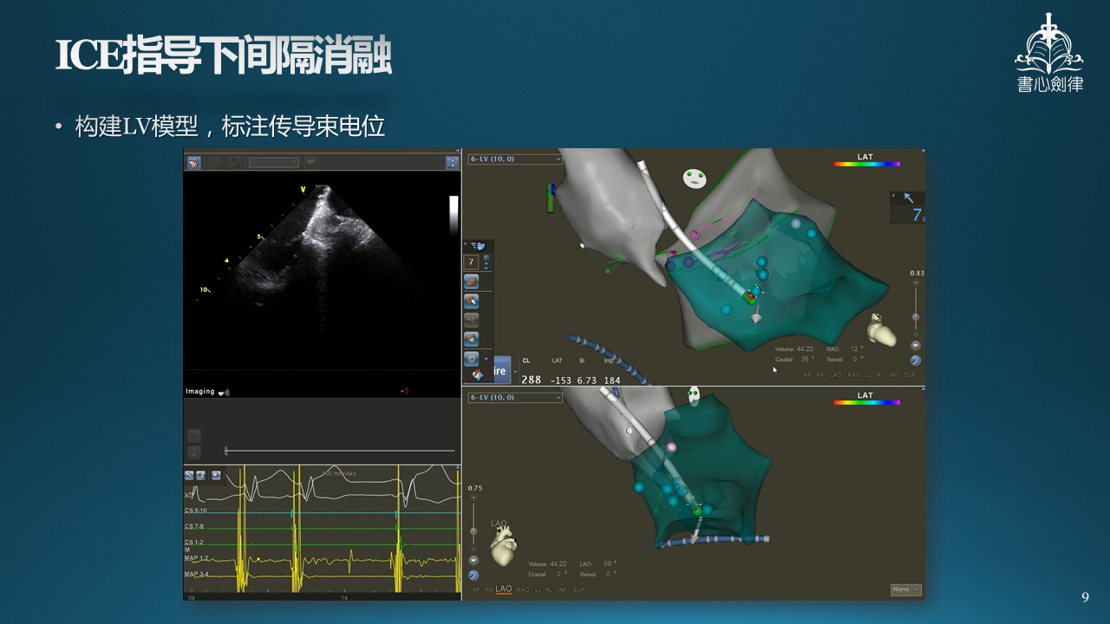Viewport: 1110px width, 624px height.
Task: Switch lower map to SUP view
Action: [578, 589]
